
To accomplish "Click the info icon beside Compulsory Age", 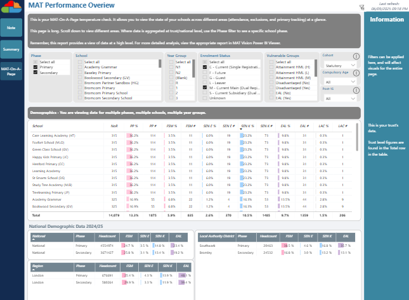I will pyautogui.click(x=356, y=73).
